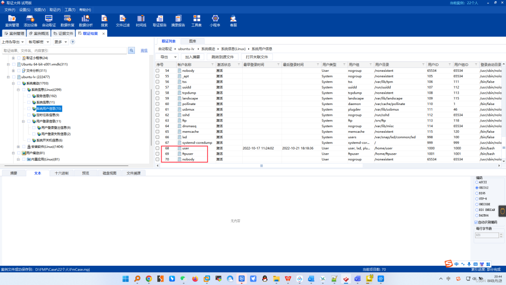Click the 高级 advanced link
506x285 pixels.
[144, 50]
